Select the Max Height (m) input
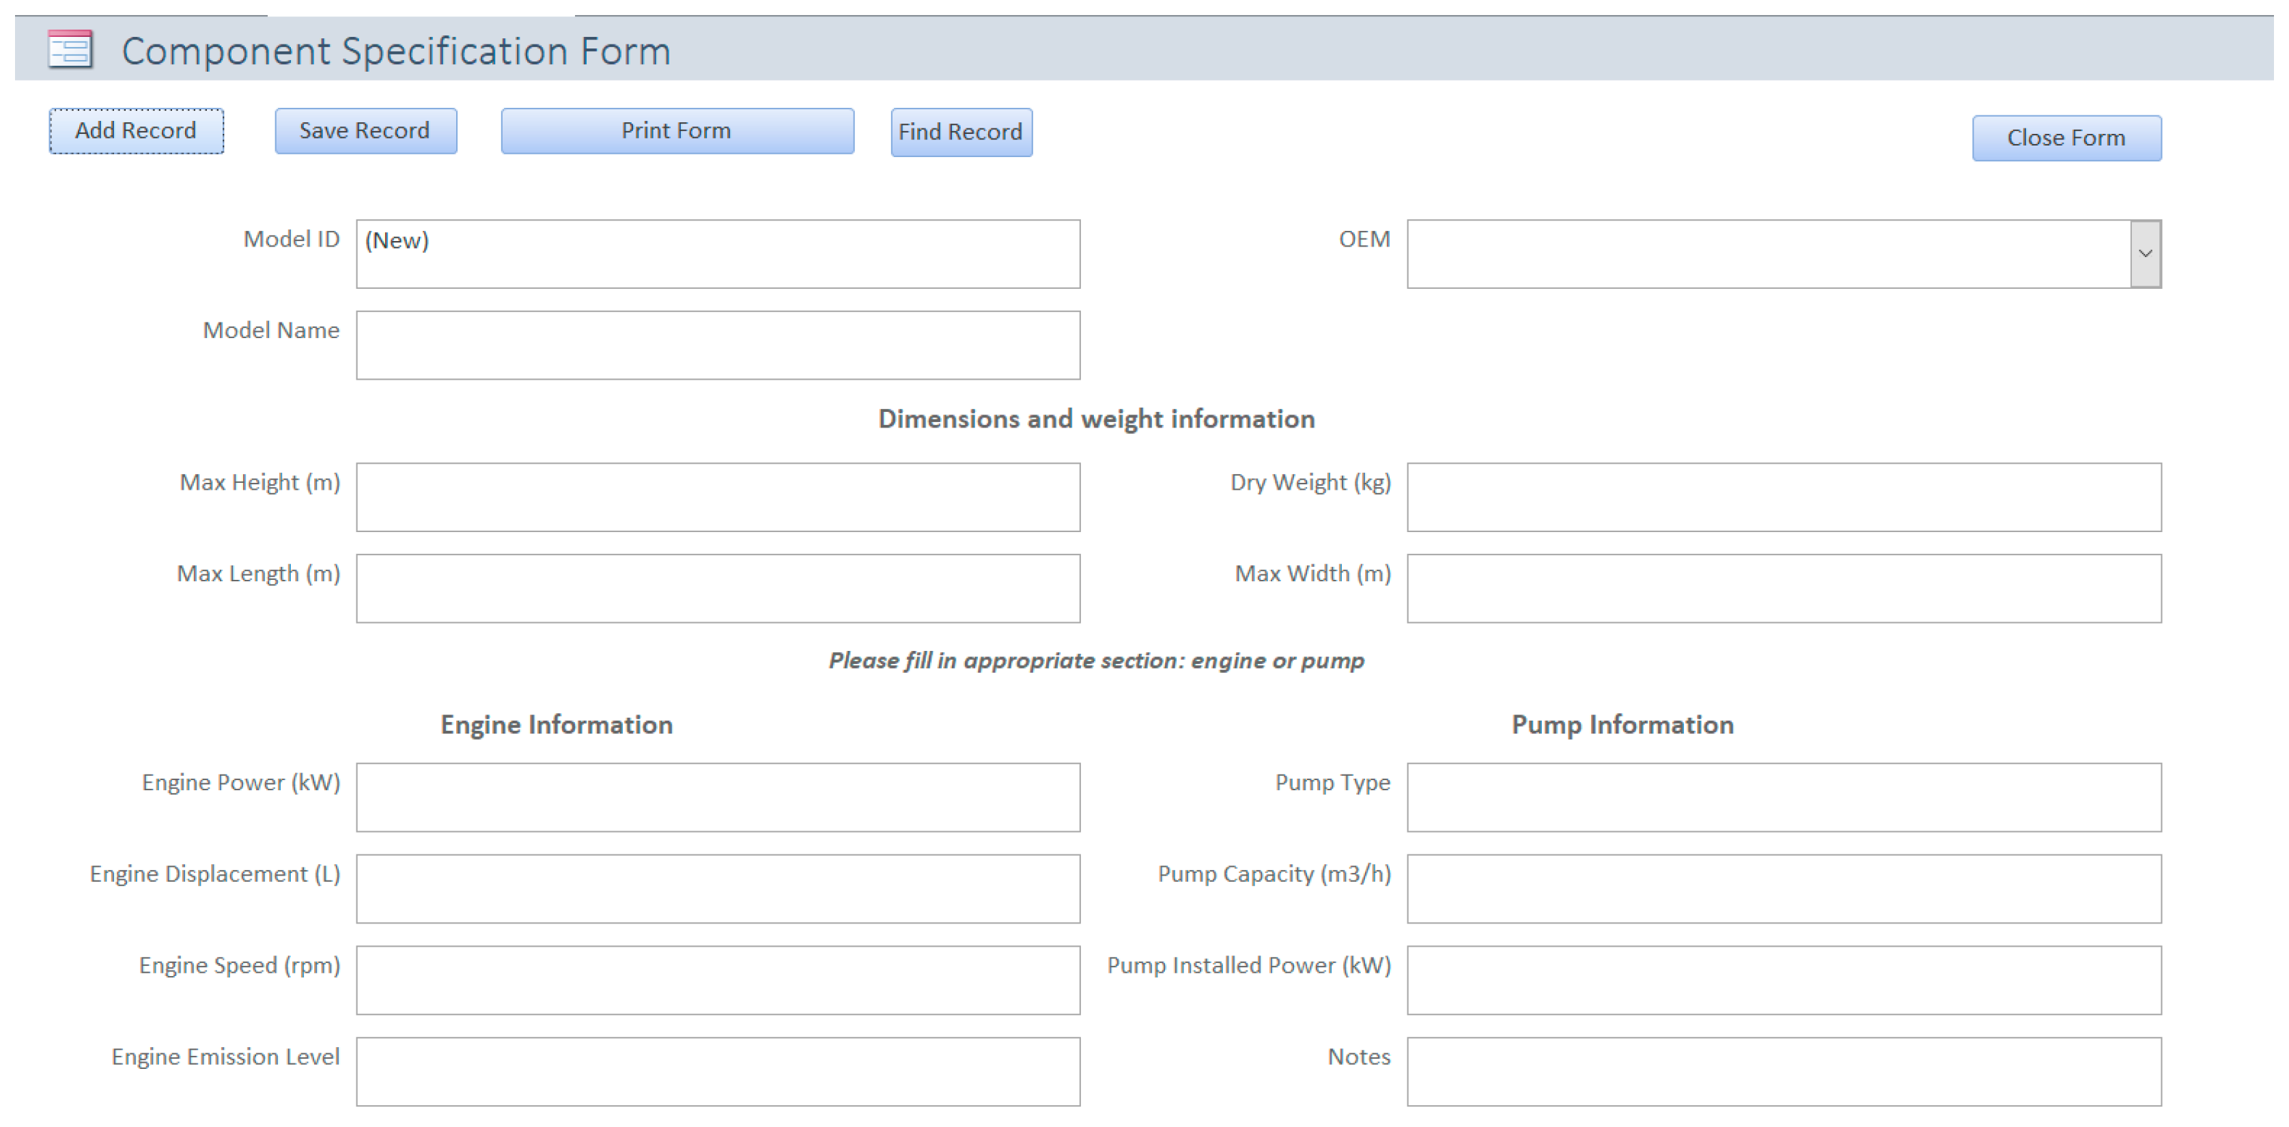This screenshot has height=1127, width=2289. click(x=717, y=497)
